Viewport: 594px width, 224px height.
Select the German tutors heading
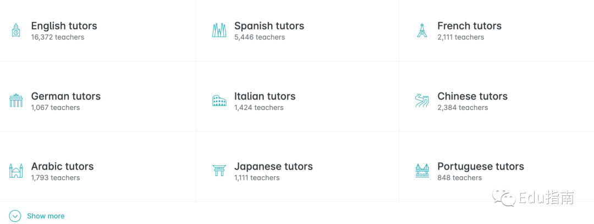pos(66,96)
